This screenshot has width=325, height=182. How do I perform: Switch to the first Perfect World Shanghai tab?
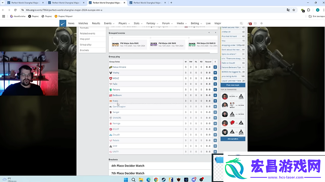(x=25, y=3)
